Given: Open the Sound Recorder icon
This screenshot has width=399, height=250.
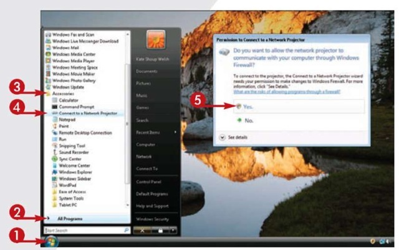Looking at the screenshot, I should [x=54, y=152].
